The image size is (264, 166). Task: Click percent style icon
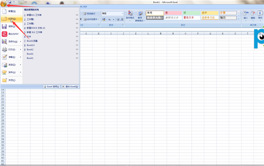click(x=110, y=19)
